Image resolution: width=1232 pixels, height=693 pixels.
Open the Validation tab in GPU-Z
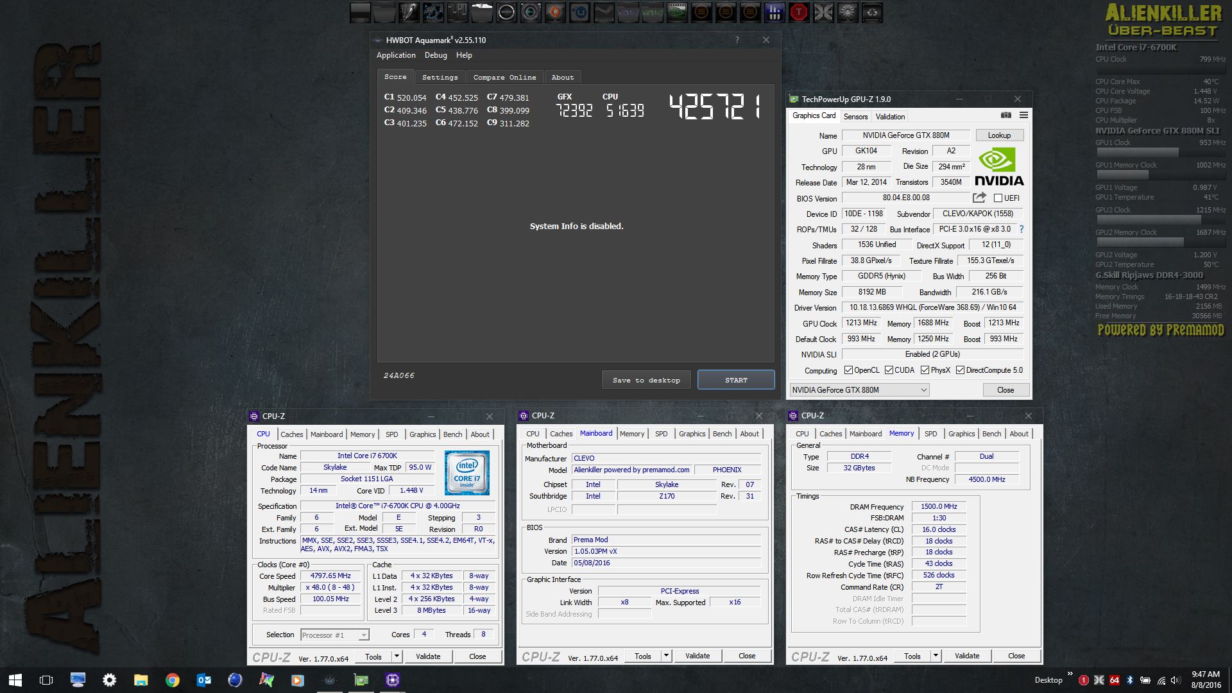point(890,117)
